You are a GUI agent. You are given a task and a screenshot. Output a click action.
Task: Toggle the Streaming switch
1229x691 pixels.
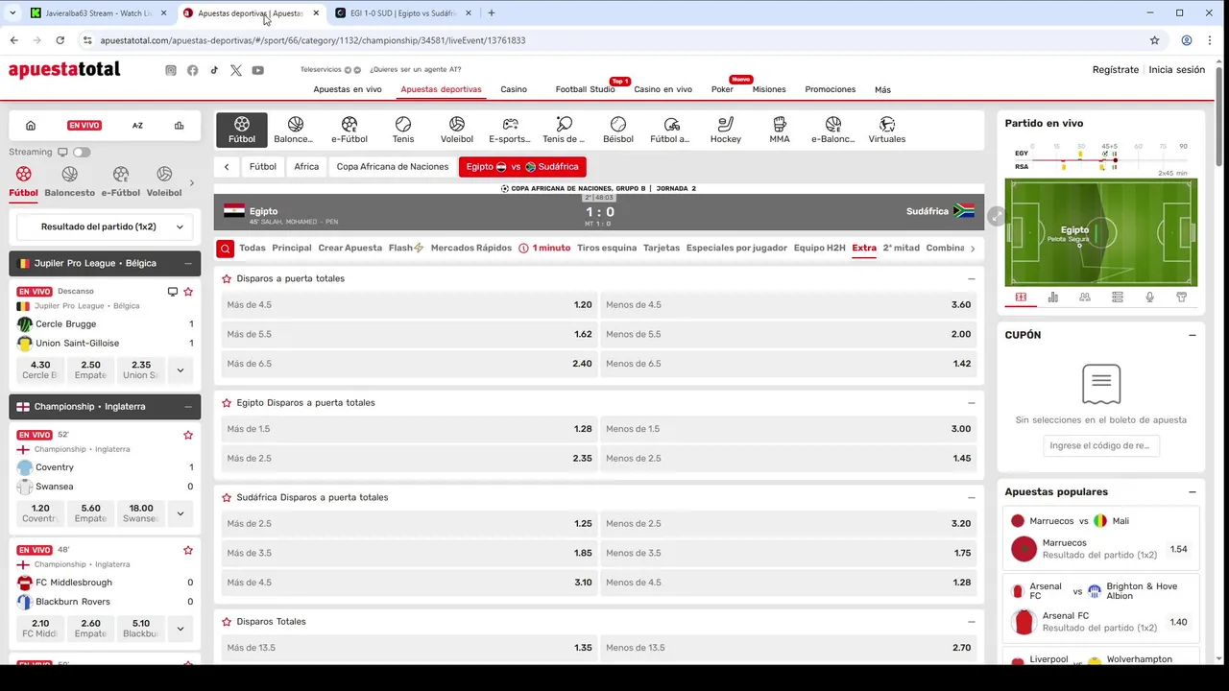tap(82, 152)
